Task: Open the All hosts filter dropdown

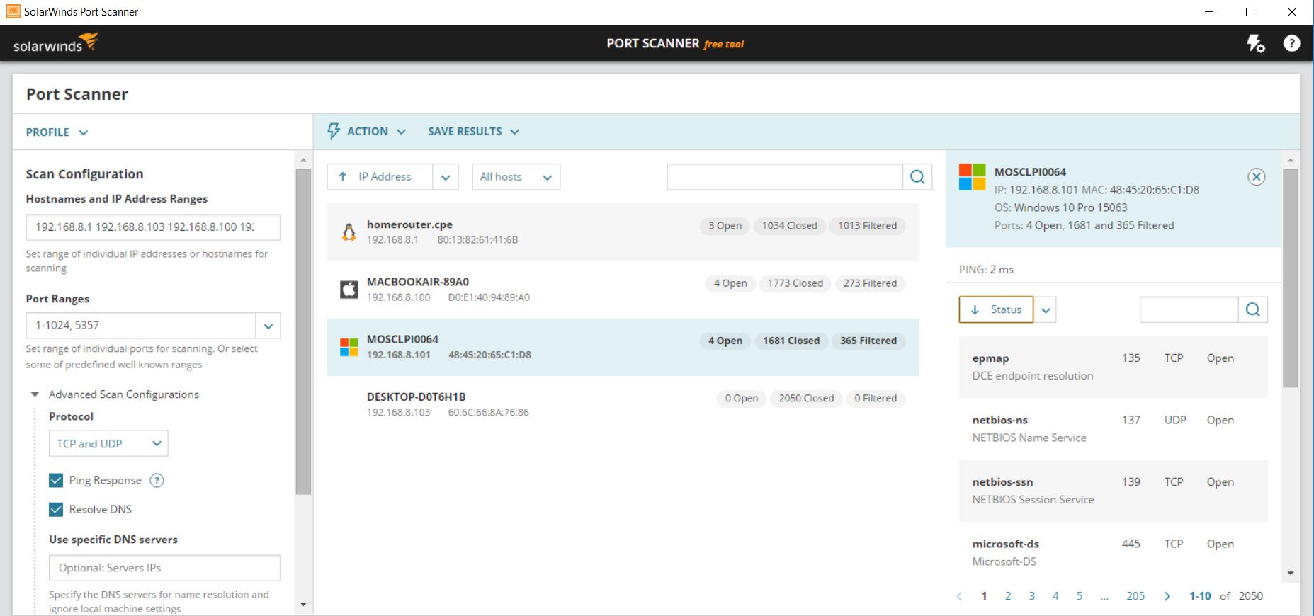Action: coord(516,177)
